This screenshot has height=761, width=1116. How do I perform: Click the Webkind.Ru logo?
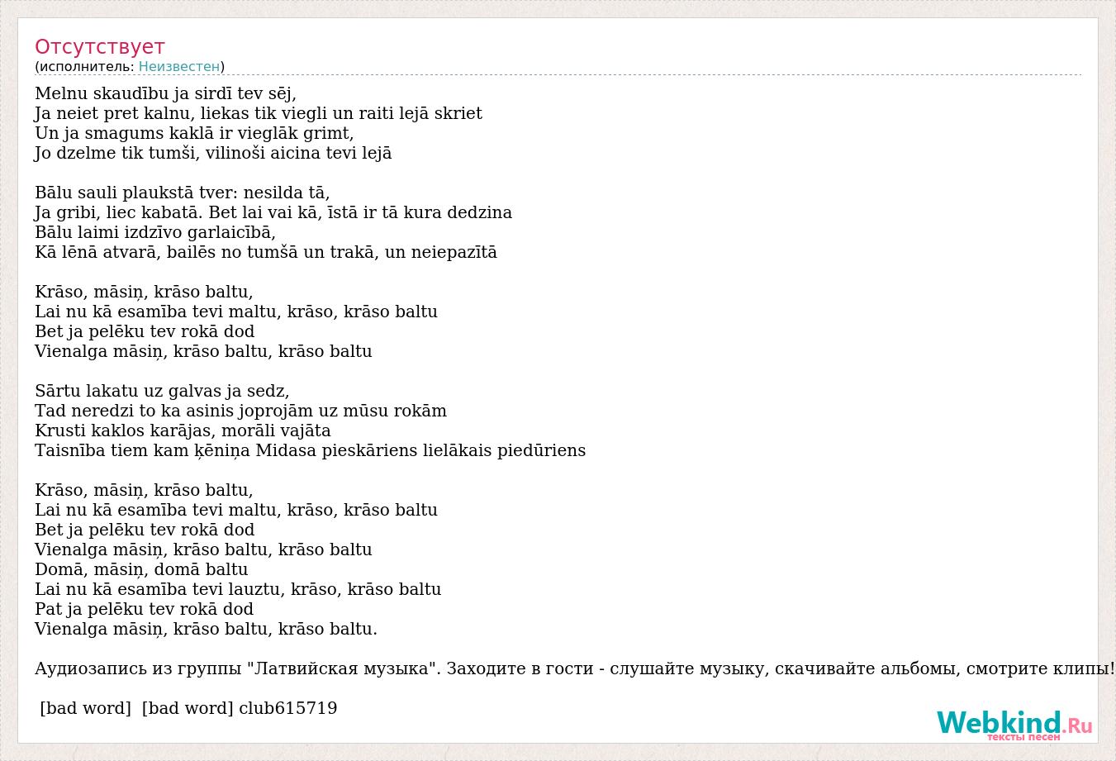1014,725
